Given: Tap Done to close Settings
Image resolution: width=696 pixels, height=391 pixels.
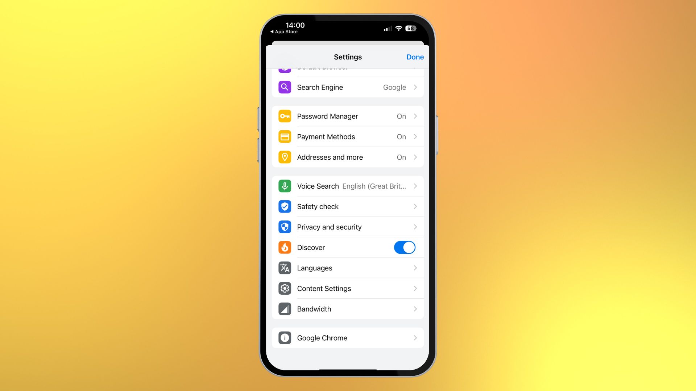Looking at the screenshot, I should tap(415, 57).
